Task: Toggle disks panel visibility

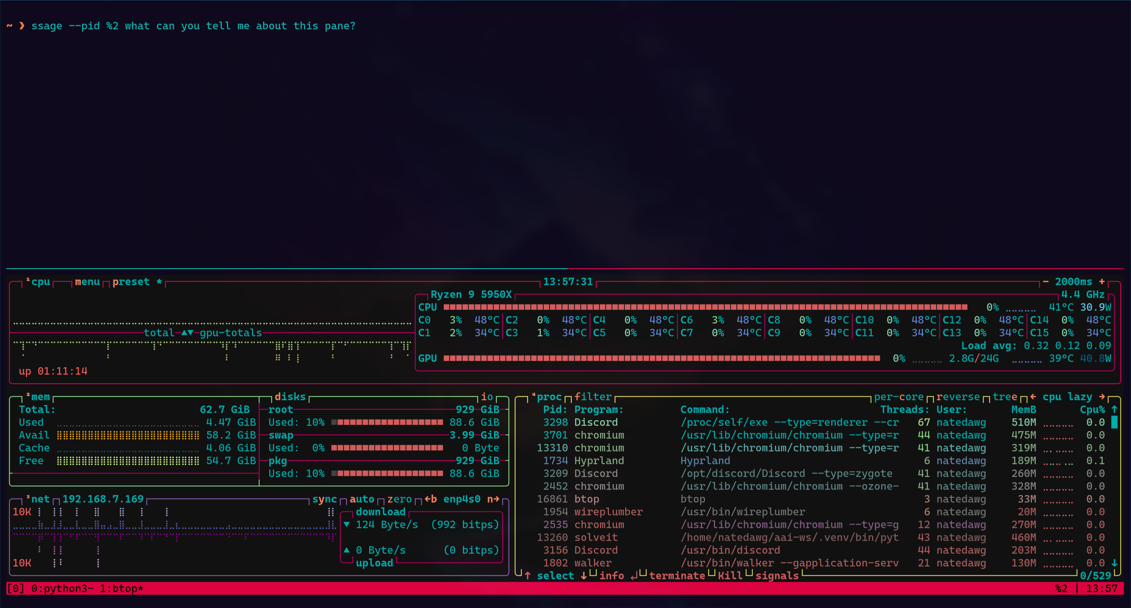Action: (x=290, y=397)
